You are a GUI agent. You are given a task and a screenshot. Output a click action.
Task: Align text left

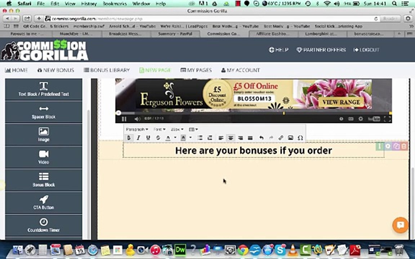tap(221, 138)
